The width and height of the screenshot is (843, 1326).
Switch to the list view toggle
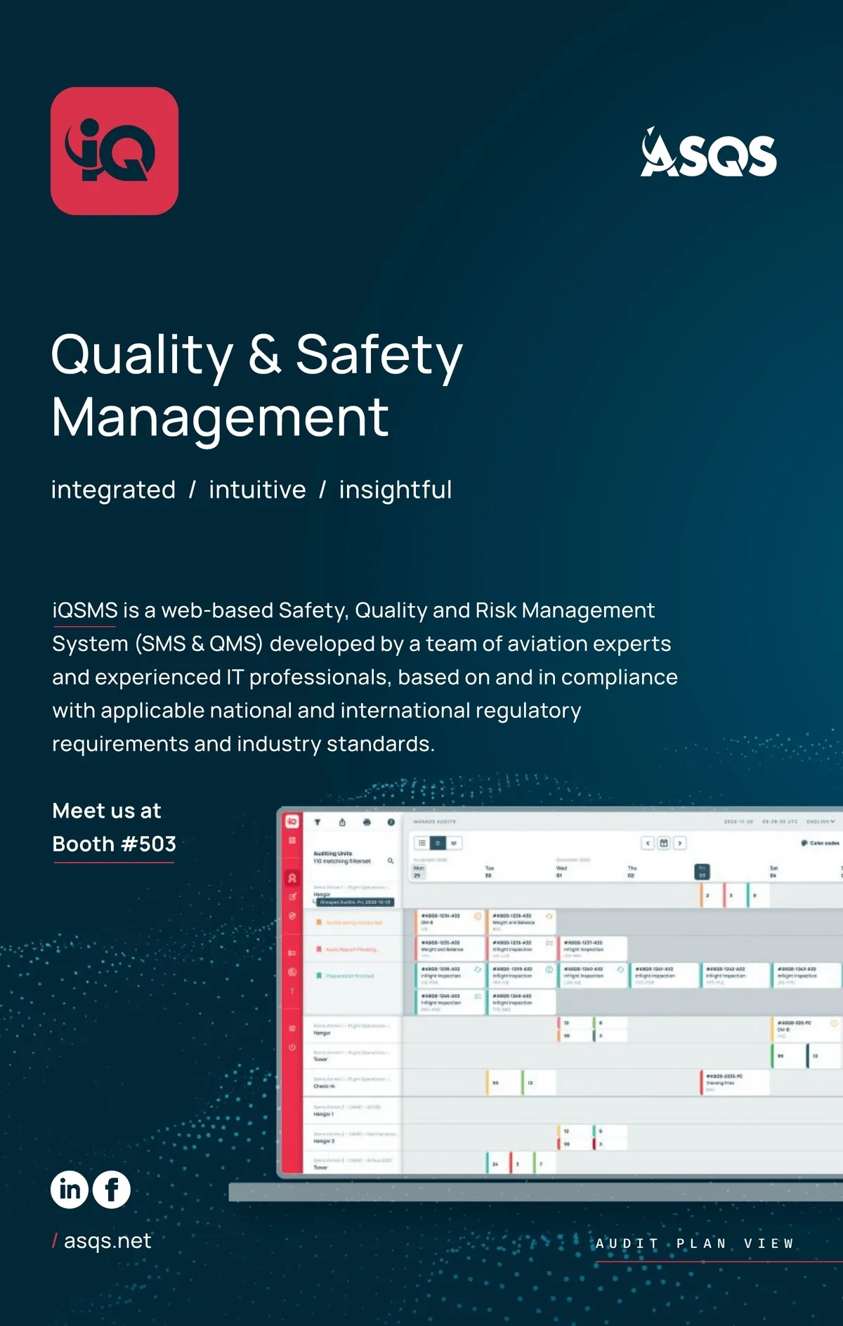(x=421, y=843)
